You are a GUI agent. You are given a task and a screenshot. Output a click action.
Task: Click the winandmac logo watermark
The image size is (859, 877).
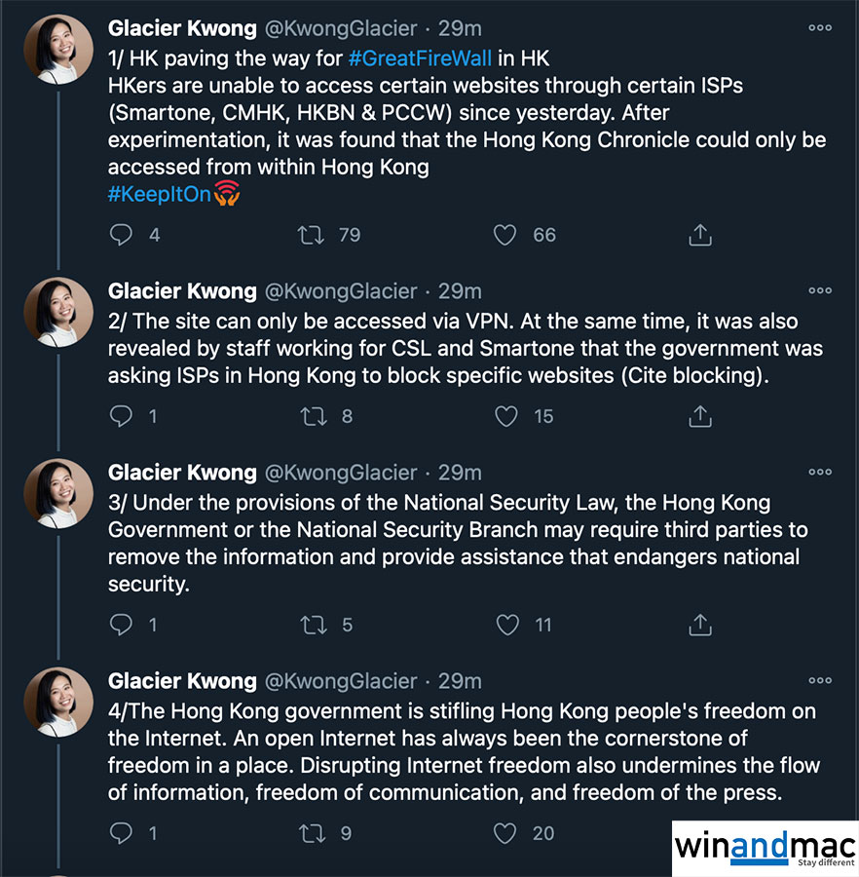point(765,848)
